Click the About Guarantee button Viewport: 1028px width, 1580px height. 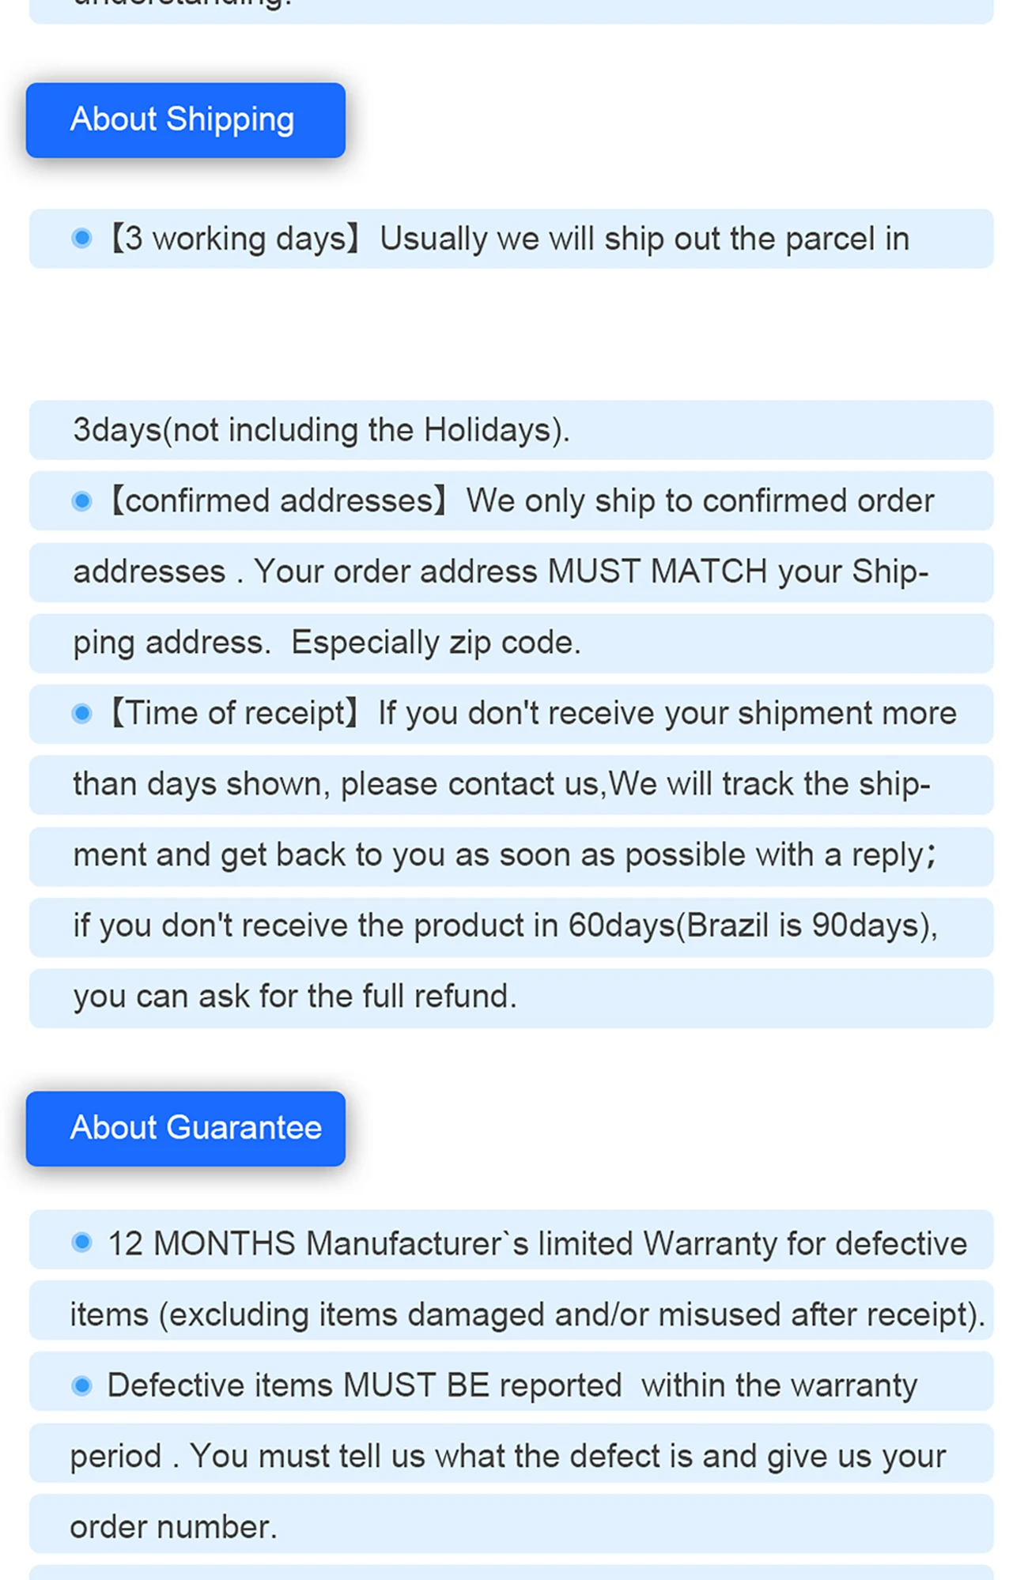tap(185, 1128)
